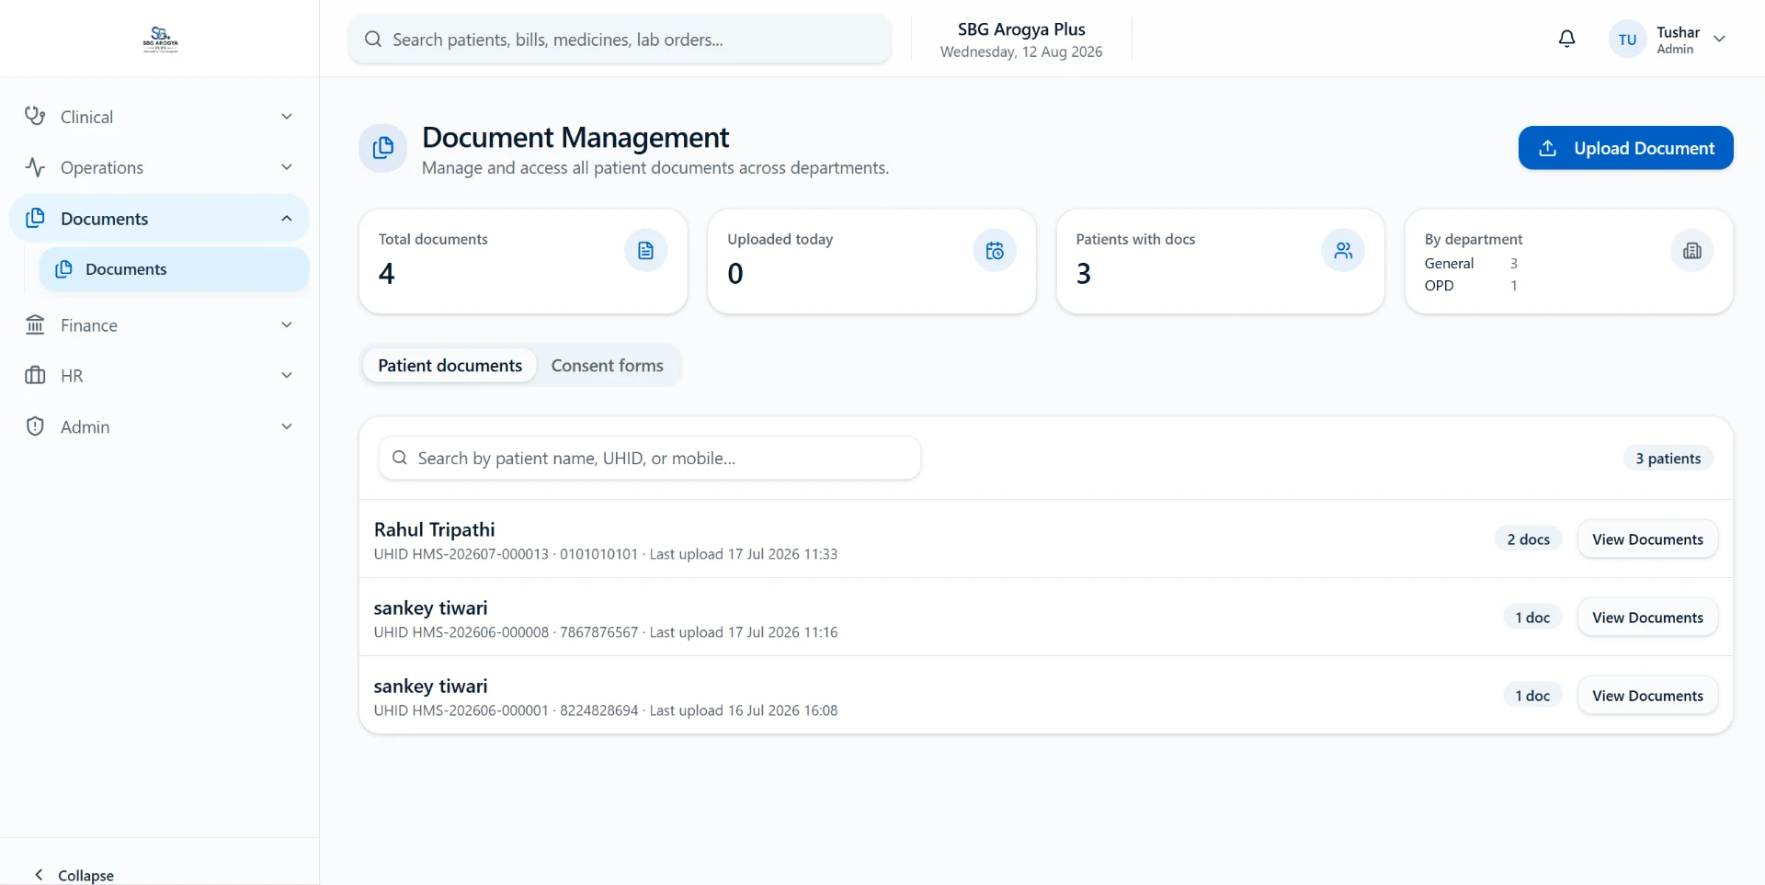
Task: View Documents for Rahul Tripathi
Action: click(x=1647, y=539)
